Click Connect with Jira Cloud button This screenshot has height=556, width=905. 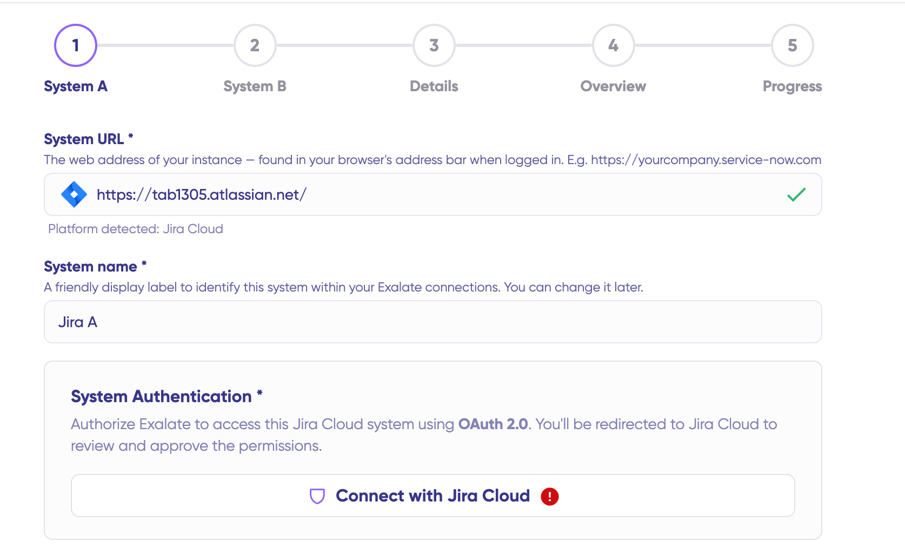point(433,496)
